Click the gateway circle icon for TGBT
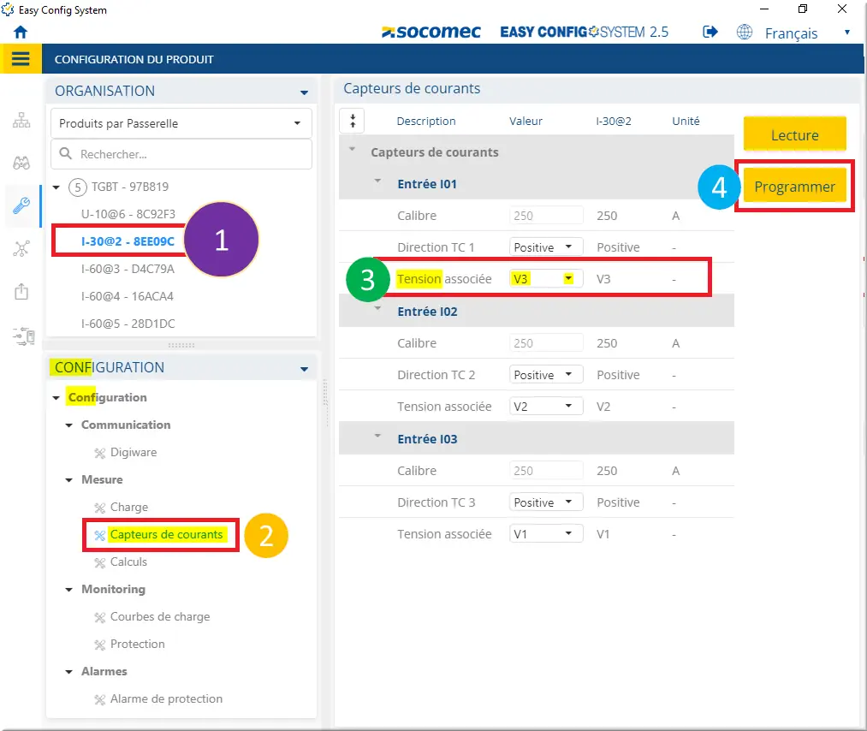 coord(77,187)
